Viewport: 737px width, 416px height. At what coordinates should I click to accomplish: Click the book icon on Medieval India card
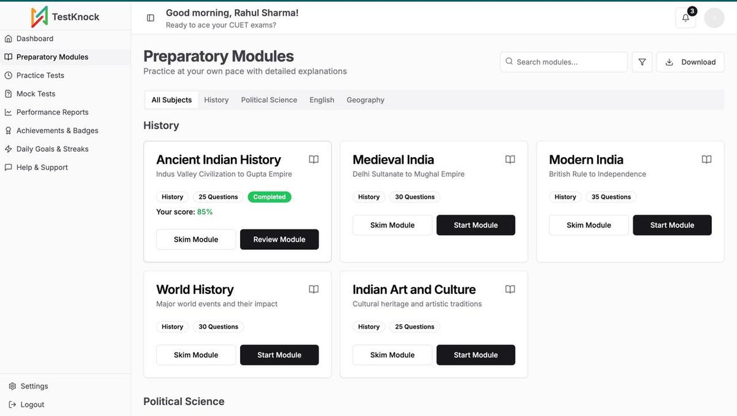(x=510, y=158)
